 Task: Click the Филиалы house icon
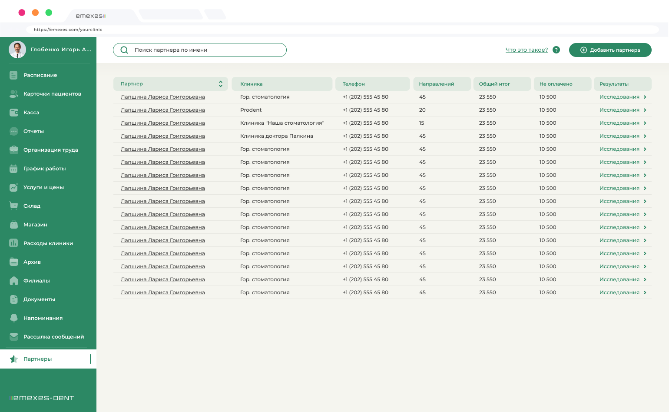coord(13,281)
